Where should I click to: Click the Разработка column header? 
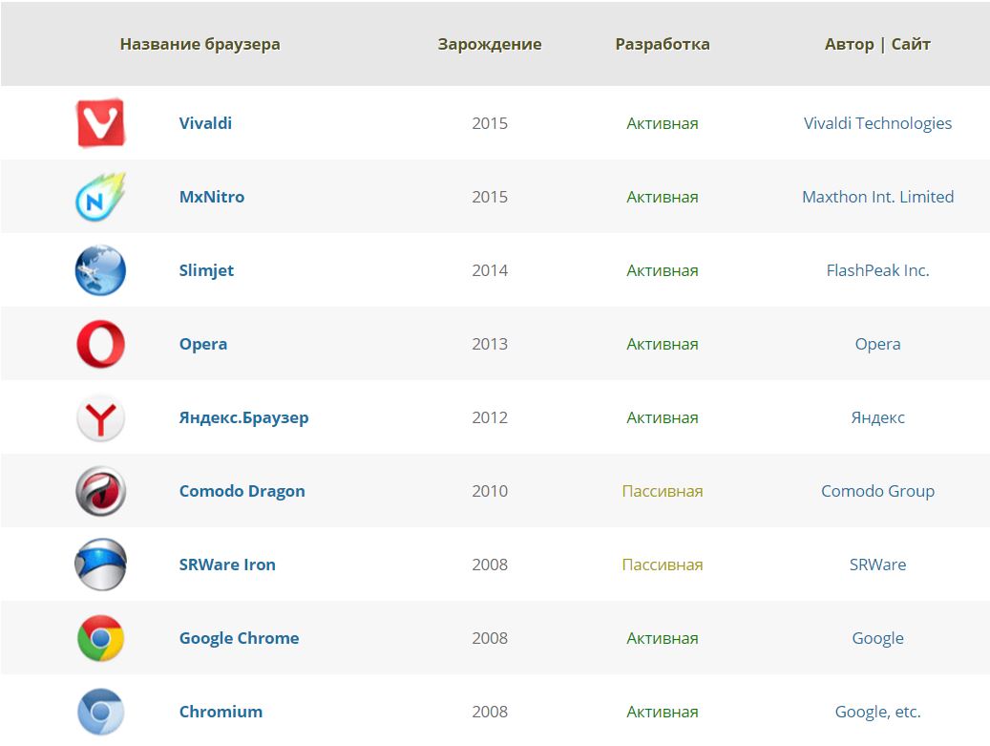(663, 44)
